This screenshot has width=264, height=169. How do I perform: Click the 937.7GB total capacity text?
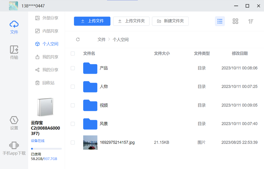pyautogui.click(x=50, y=159)
